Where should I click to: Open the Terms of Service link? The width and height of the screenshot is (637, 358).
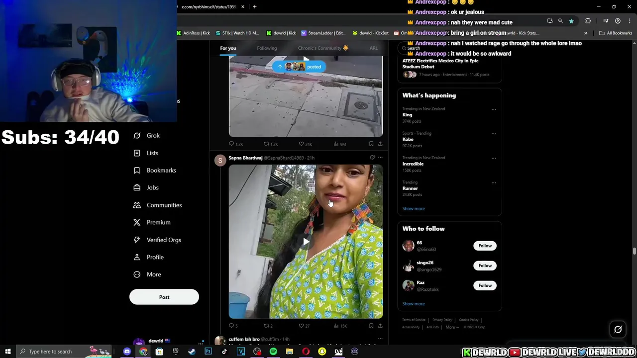tap(414, 320)
